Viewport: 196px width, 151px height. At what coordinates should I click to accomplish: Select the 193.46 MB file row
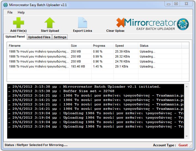(98, 66)
